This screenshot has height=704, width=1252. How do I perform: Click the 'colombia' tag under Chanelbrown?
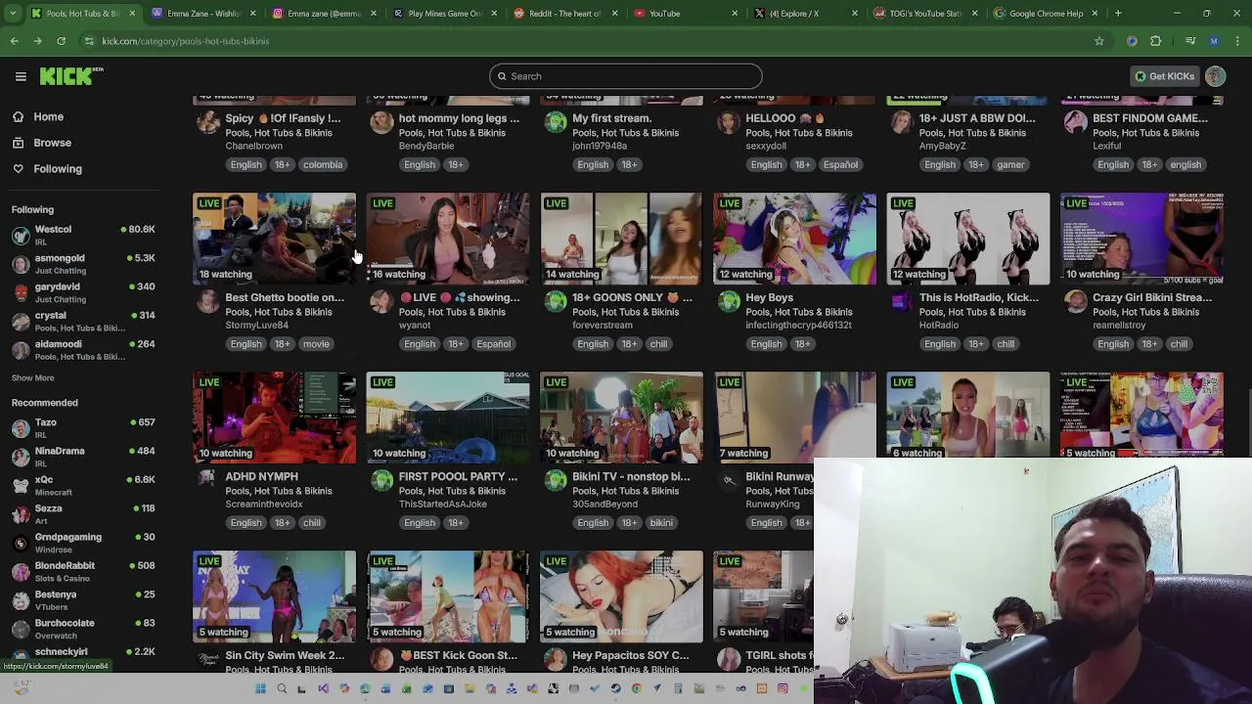pos(322,164)
